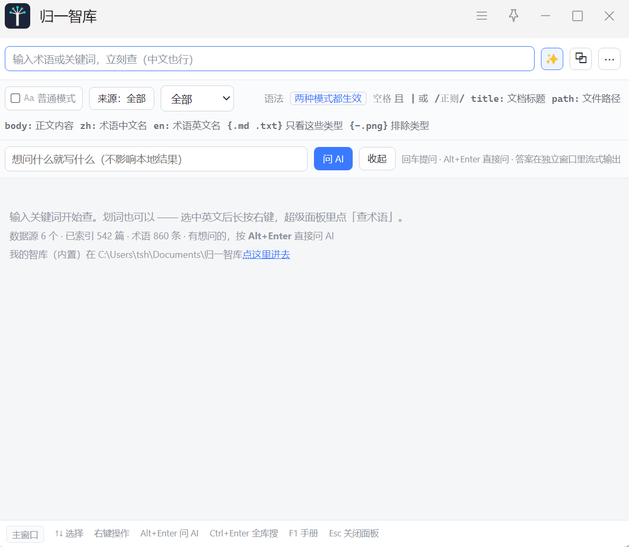
Task: Click the 数据源 6 个 statistics line
Action: click(x=171, y=236)
